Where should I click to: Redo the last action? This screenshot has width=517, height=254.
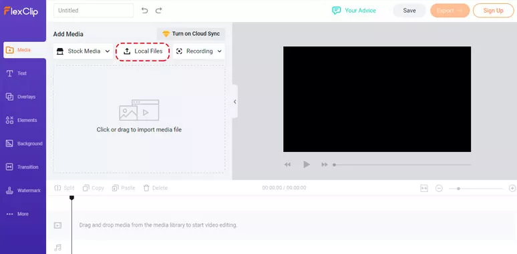[159, 11]
